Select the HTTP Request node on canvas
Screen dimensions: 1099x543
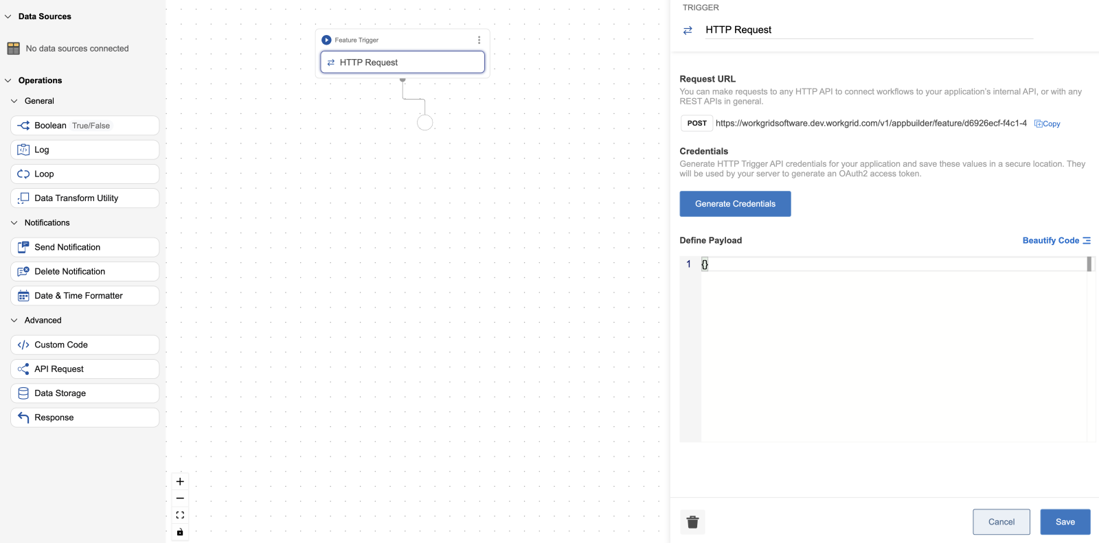point(403,62)
